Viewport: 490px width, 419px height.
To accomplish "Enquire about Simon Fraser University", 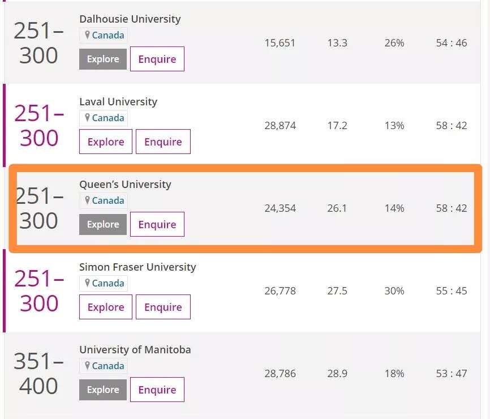I will (x=163, y=307).
